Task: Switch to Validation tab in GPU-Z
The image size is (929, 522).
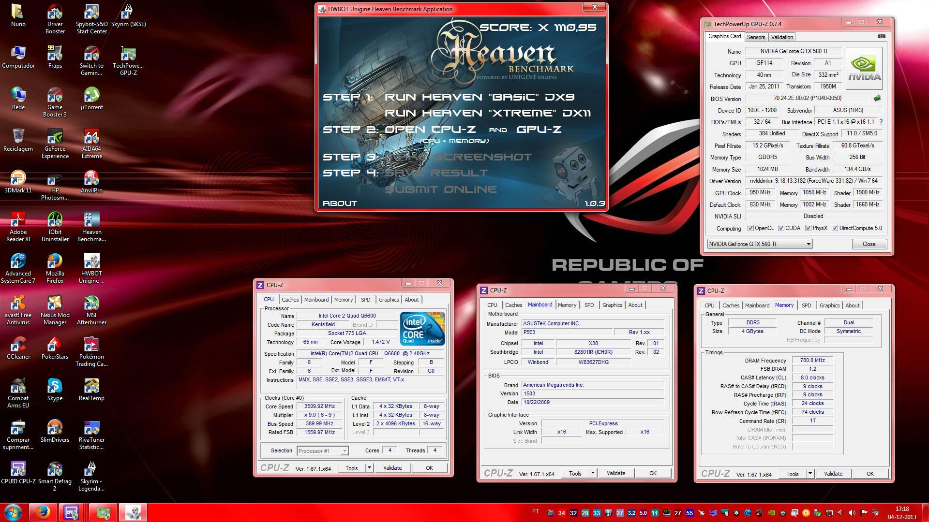Action: pyautogui.click(x=782, y=37)
